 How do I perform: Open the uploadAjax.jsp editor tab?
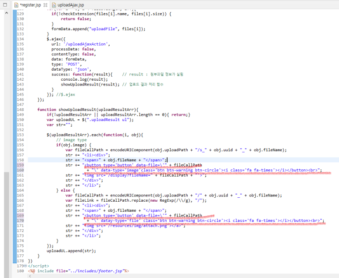click(68, 5)
